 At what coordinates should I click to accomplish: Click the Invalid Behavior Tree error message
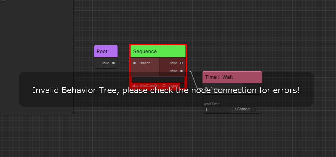[166, 90]
